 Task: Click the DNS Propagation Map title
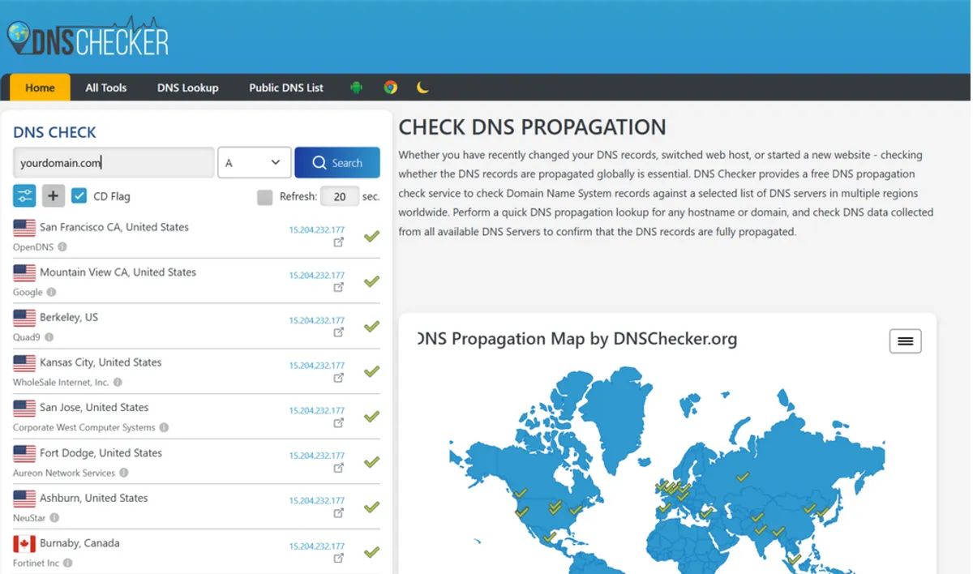(577, 339)
